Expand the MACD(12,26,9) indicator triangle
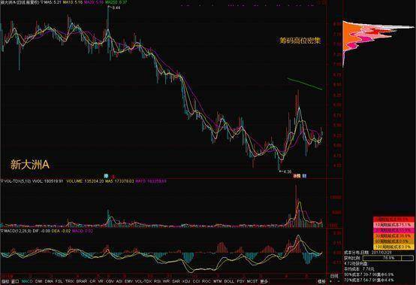This screenshot has height=285, width=416. (x=2, y=231)
